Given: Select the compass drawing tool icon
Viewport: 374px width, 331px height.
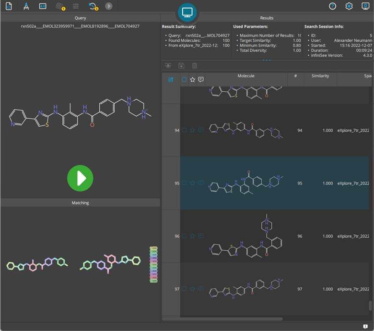Looking at the screenshot, I should [26, 6].
